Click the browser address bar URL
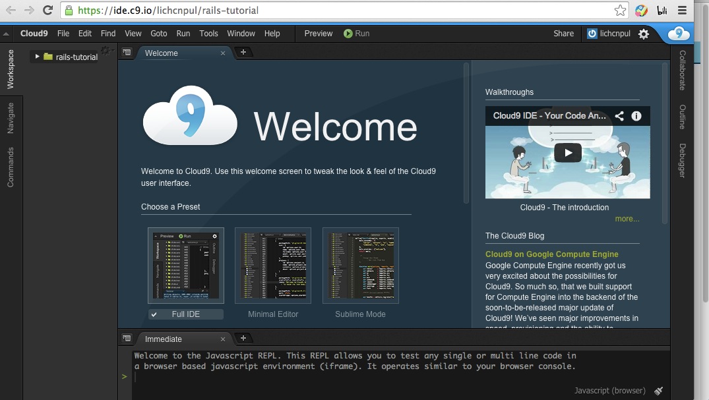Viewport: 709px width, 400px height. [x=168, y=11]
